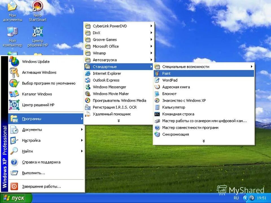The image size is (271, 203).
Task: Click the Центр решений HP desktop icon
Action: [38, 32]
